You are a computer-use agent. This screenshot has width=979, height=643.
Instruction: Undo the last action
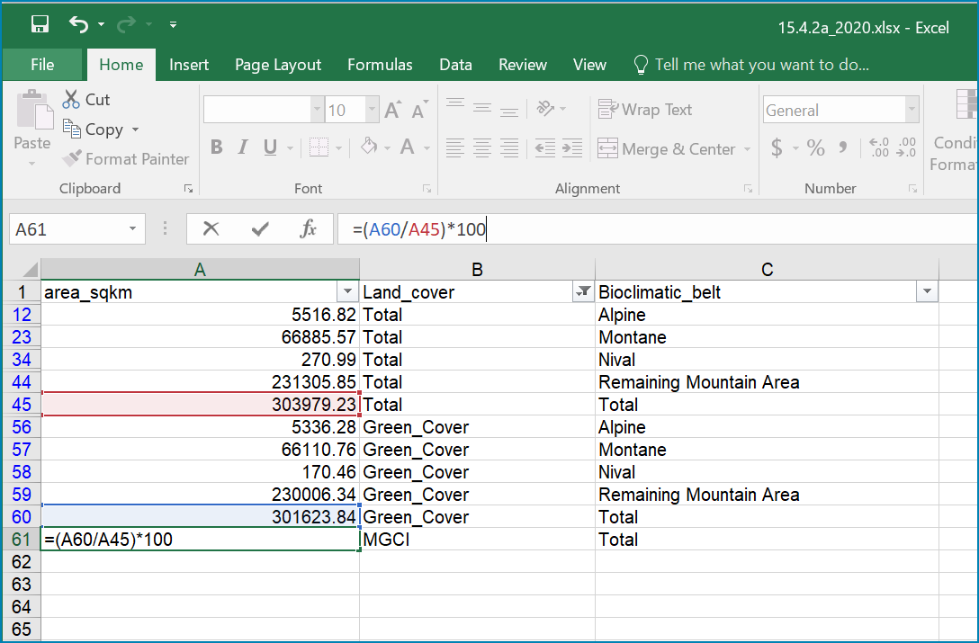tap(78, 24)
